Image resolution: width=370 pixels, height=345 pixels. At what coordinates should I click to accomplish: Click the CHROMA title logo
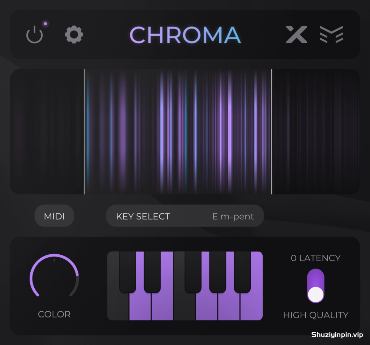point(185,35)
